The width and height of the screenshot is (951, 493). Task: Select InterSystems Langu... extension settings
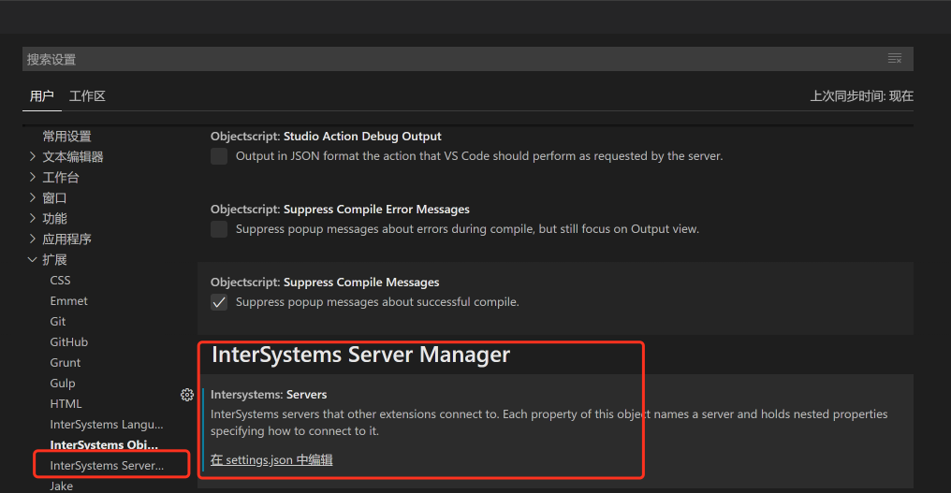click(x=106, y=425)
